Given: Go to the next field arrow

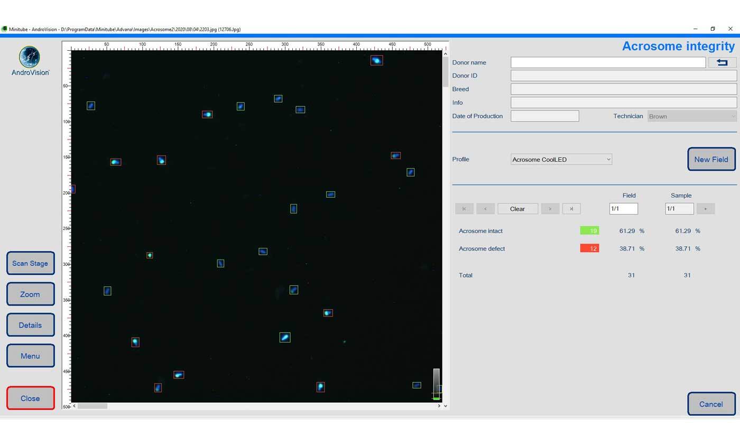Looking at the screenshot, I should pos(550,209).
